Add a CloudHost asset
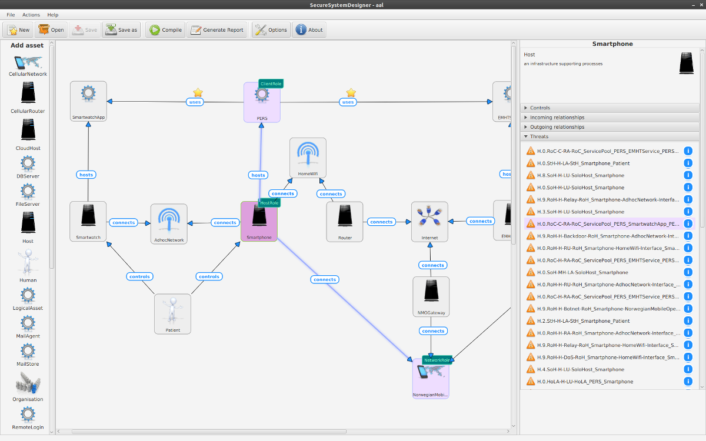706x441 pixels. tap(28, 135)
